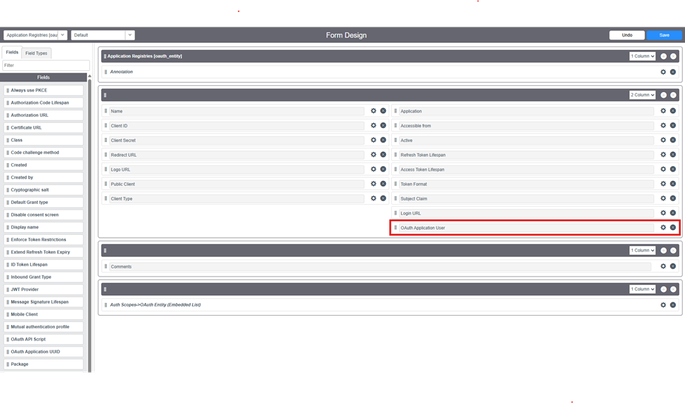Select Mutual authentication profile field
The width and height of the screenshot is (685, 403).
[44, 327]
